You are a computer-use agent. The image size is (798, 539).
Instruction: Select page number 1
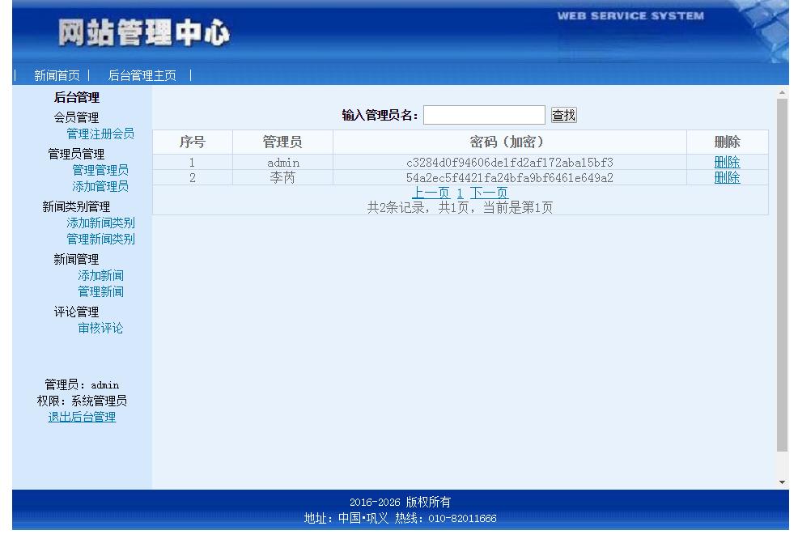pyautogui.click(x=460, y=193)
